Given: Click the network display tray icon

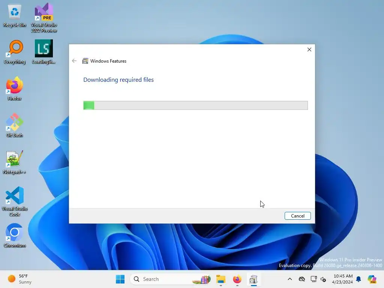Looking at the screenshot, I should [x=313, y=279].
